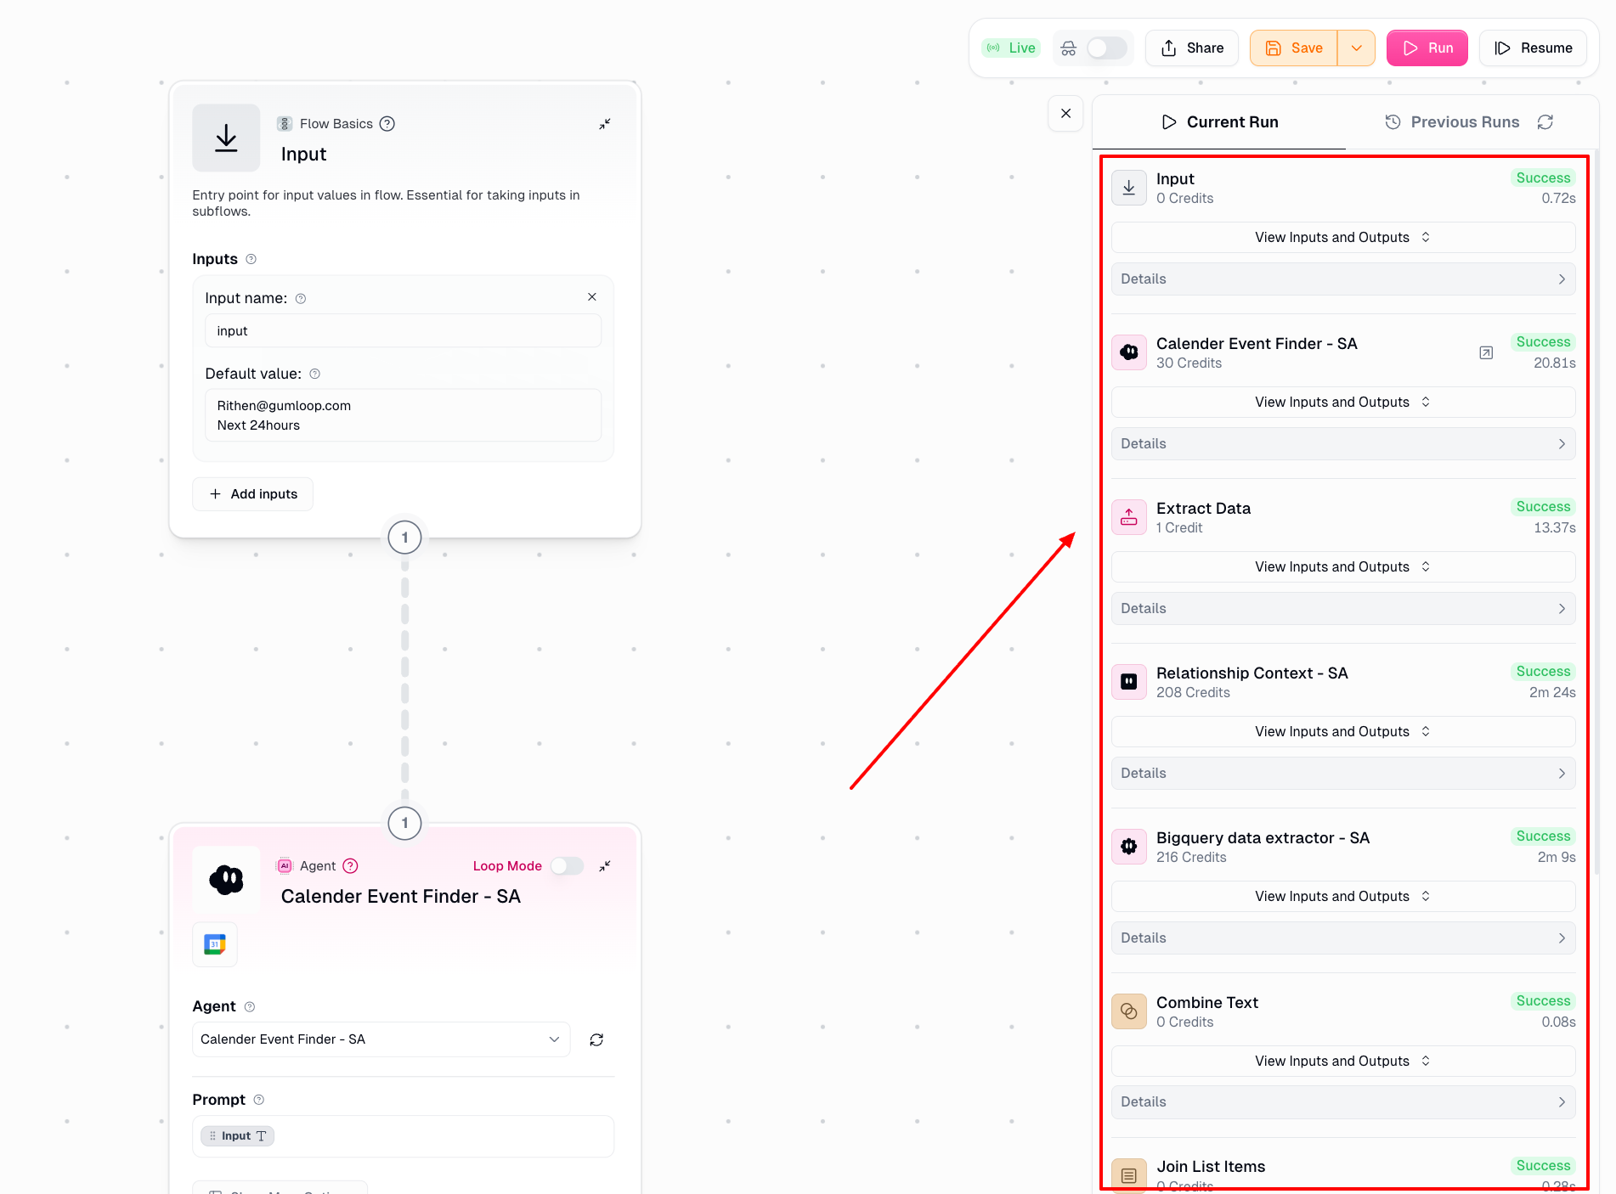Click the Input node download icon
Viewport: 1616px width, 1194px height.
coord(226,138)
